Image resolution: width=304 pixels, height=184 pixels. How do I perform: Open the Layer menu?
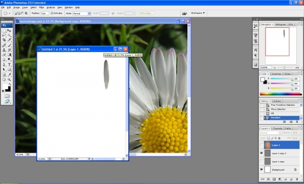click(25, 8)
